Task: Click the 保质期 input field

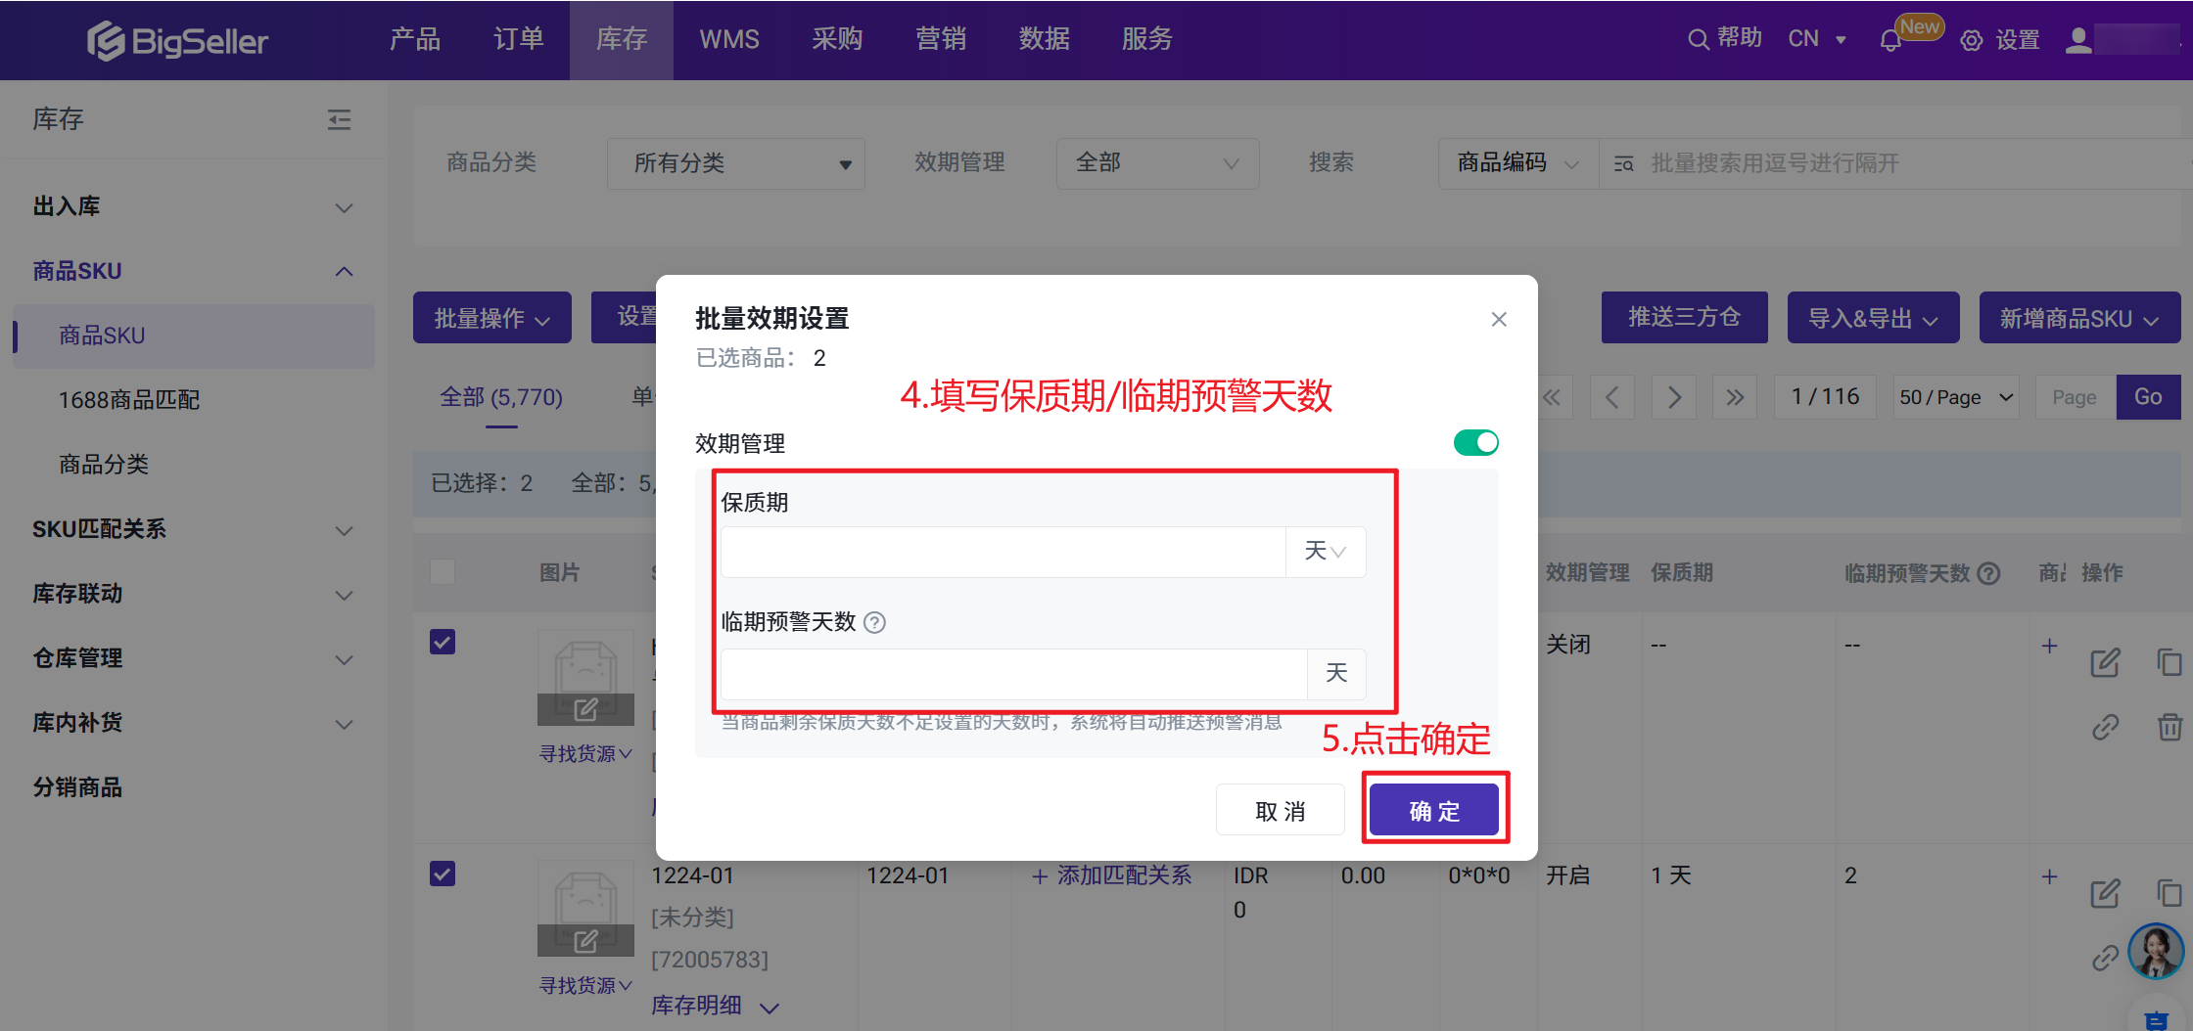Action: coord(1003,552)
